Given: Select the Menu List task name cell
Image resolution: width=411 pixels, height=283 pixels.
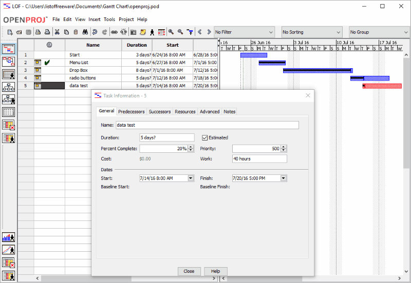Looking at the screenshot, I should pyautogui.click(x=93, y=63).
